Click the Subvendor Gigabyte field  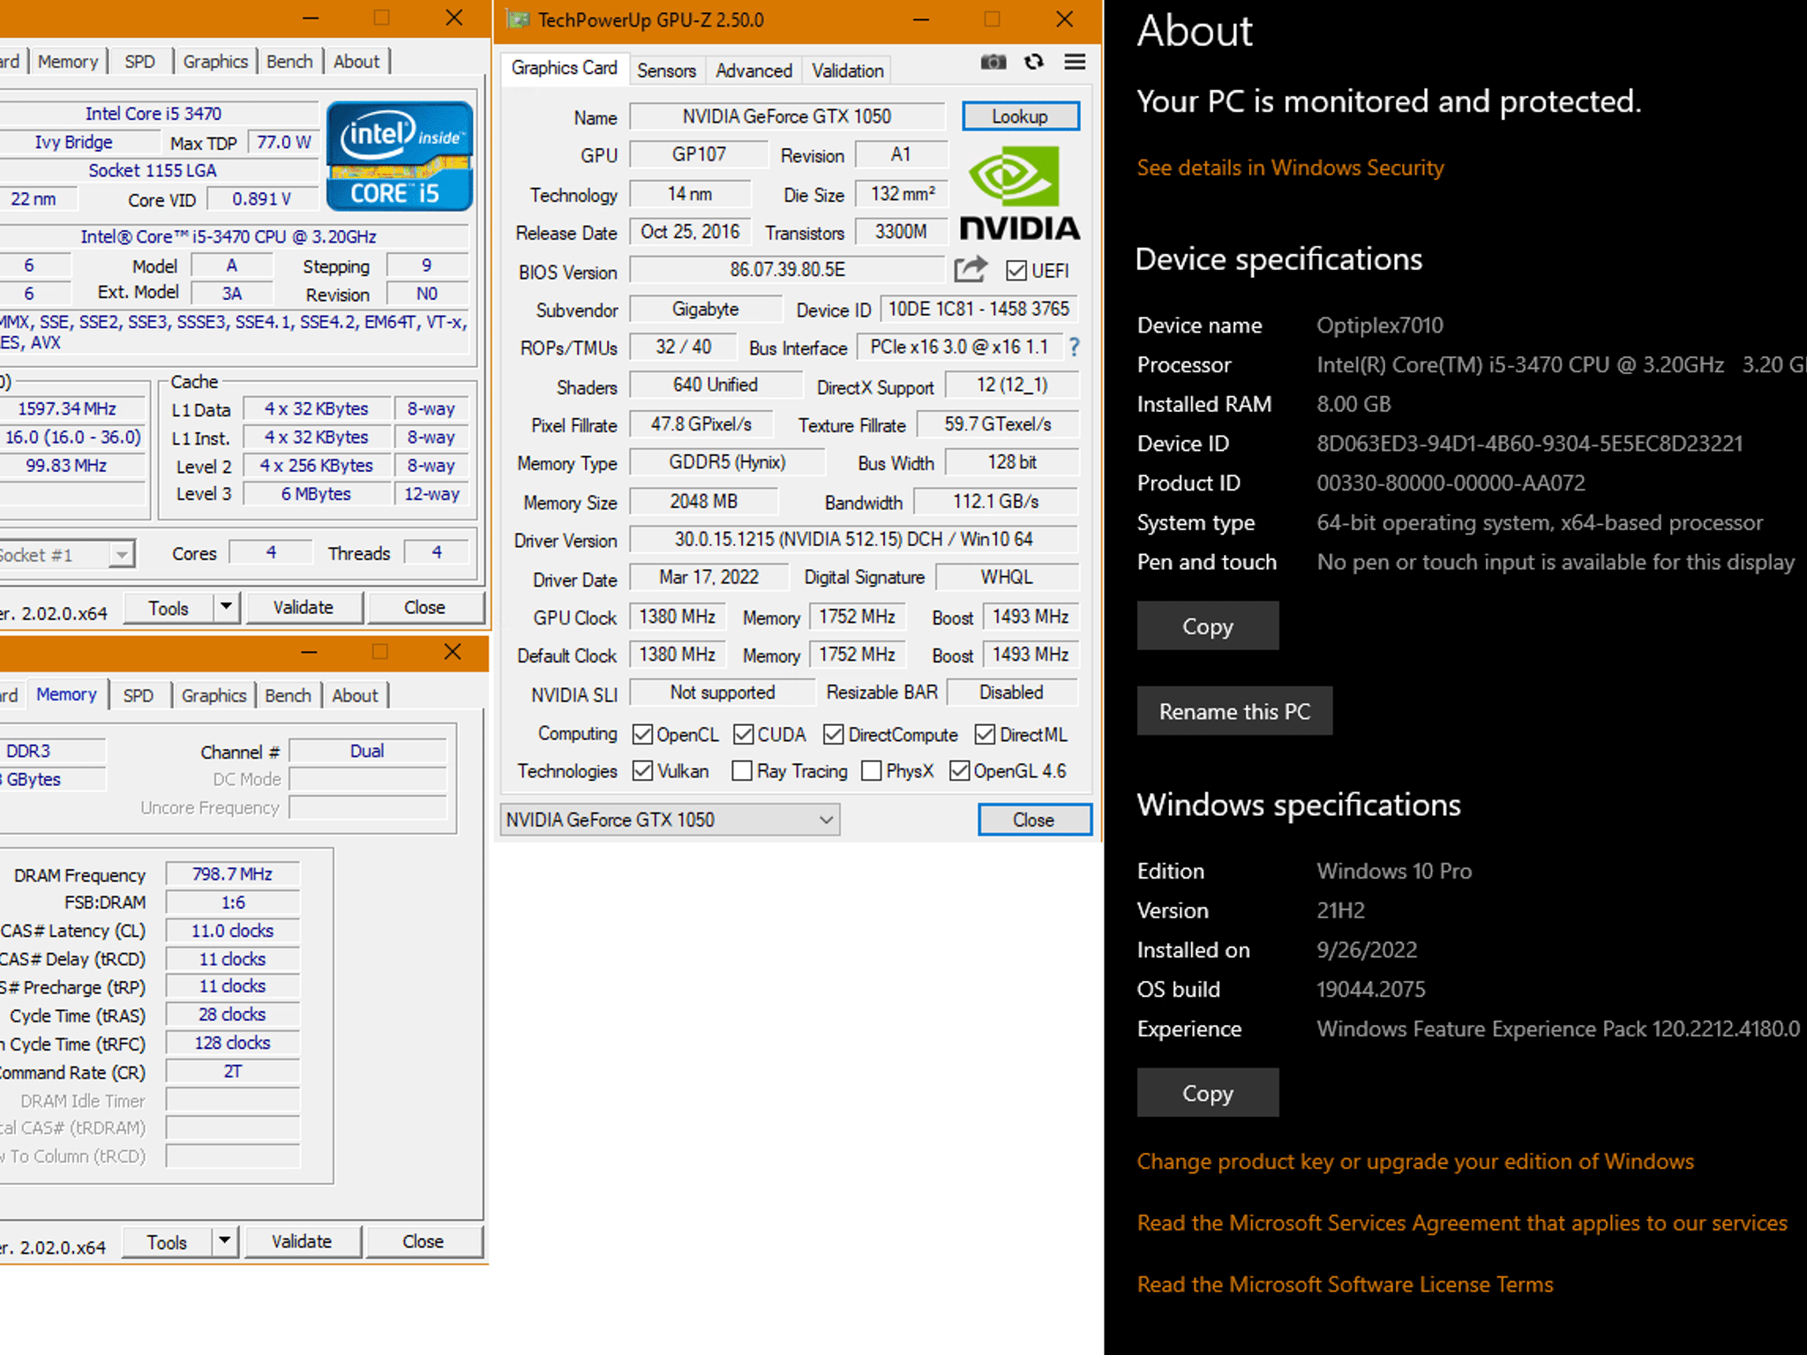tap(706, 309)
